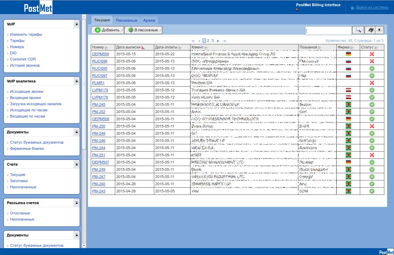The width and height of the screenshot is (394, 255).
Task: Open Заготовки under Счета
Action: (19, 181)
